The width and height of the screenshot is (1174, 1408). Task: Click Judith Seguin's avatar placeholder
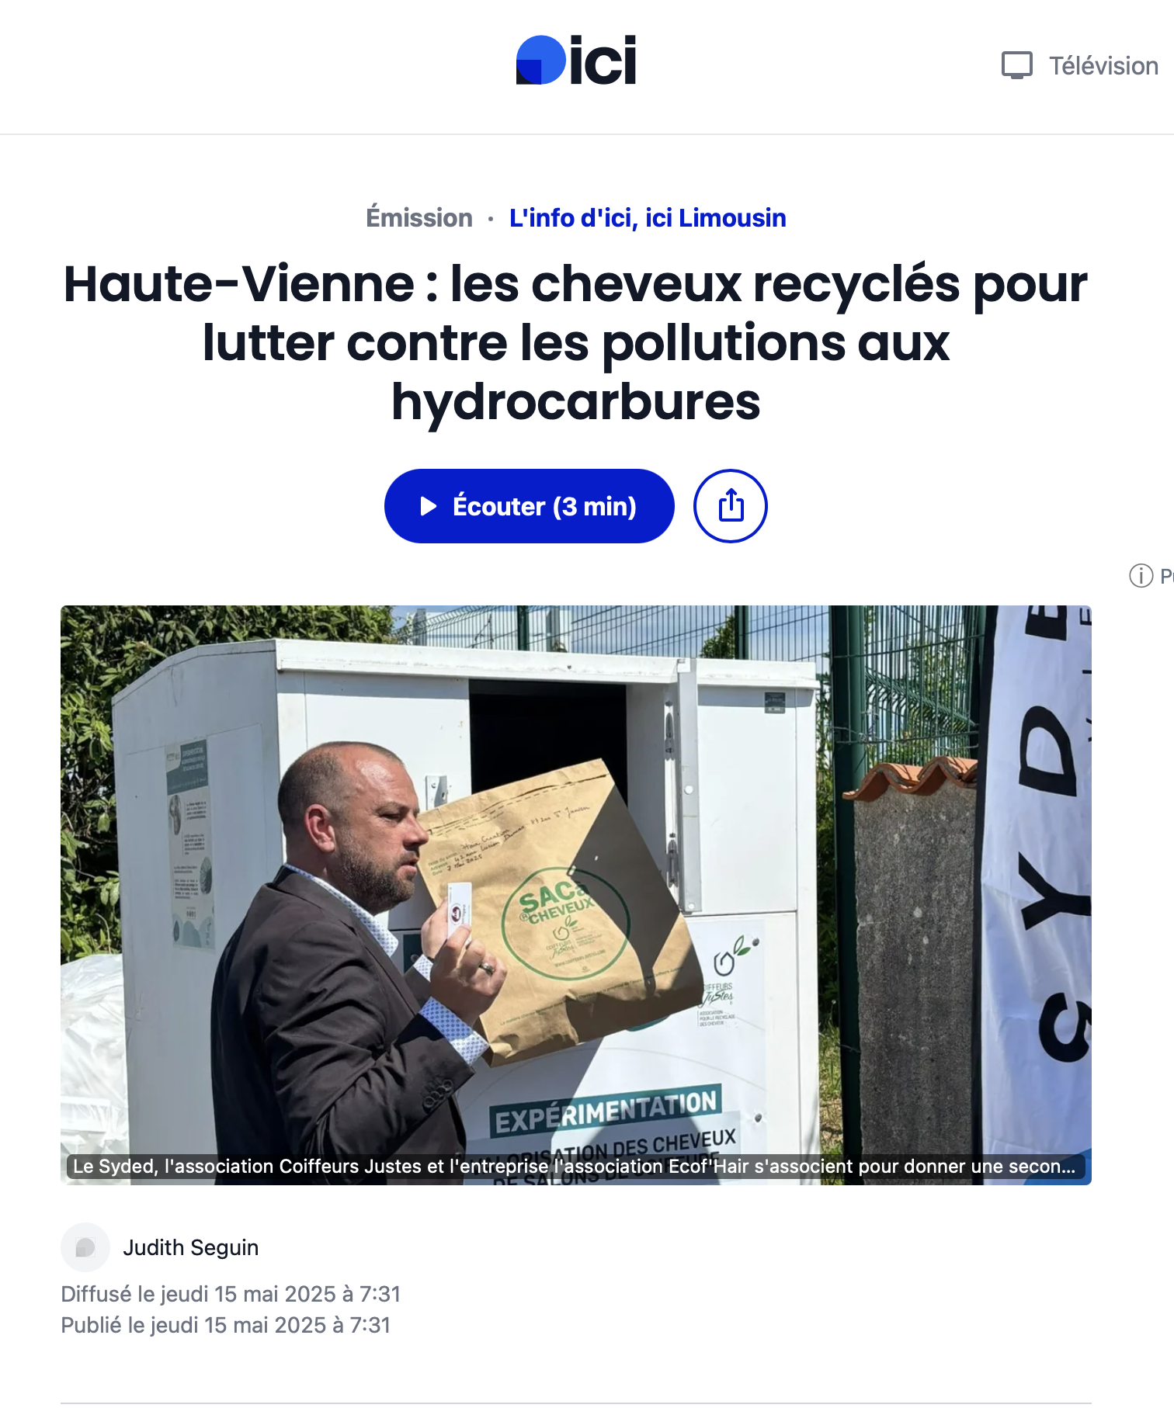click(85, 1247)
